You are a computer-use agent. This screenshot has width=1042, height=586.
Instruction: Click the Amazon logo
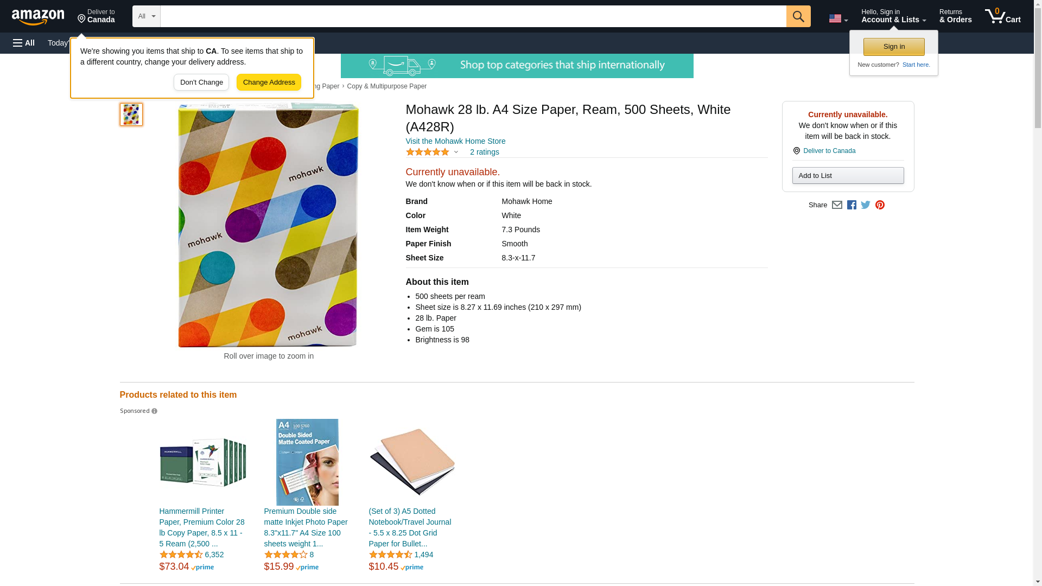pyautogui.click(x=38, y=17)
